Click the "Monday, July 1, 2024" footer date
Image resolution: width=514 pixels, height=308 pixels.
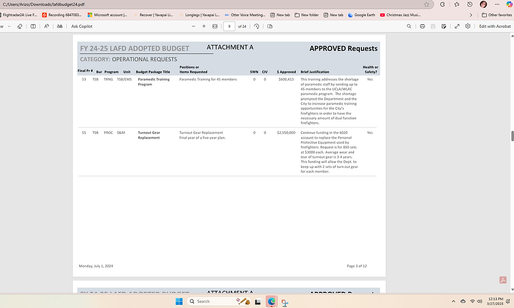coord(95,266)
